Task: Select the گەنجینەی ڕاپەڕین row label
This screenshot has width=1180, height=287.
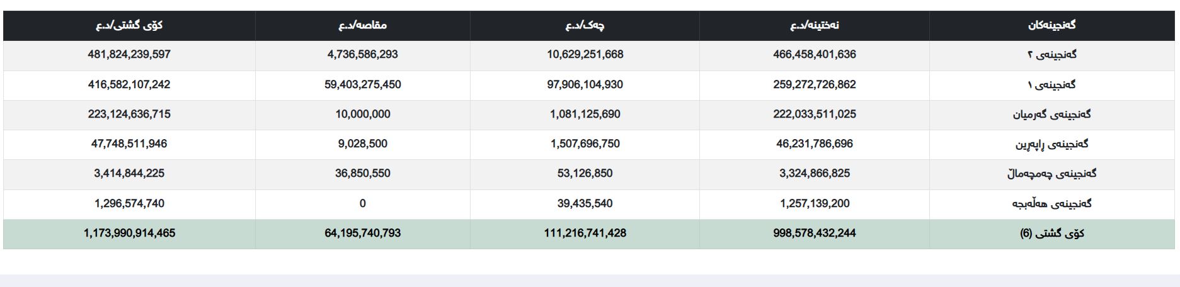Action: click(x=1051, y=144)
